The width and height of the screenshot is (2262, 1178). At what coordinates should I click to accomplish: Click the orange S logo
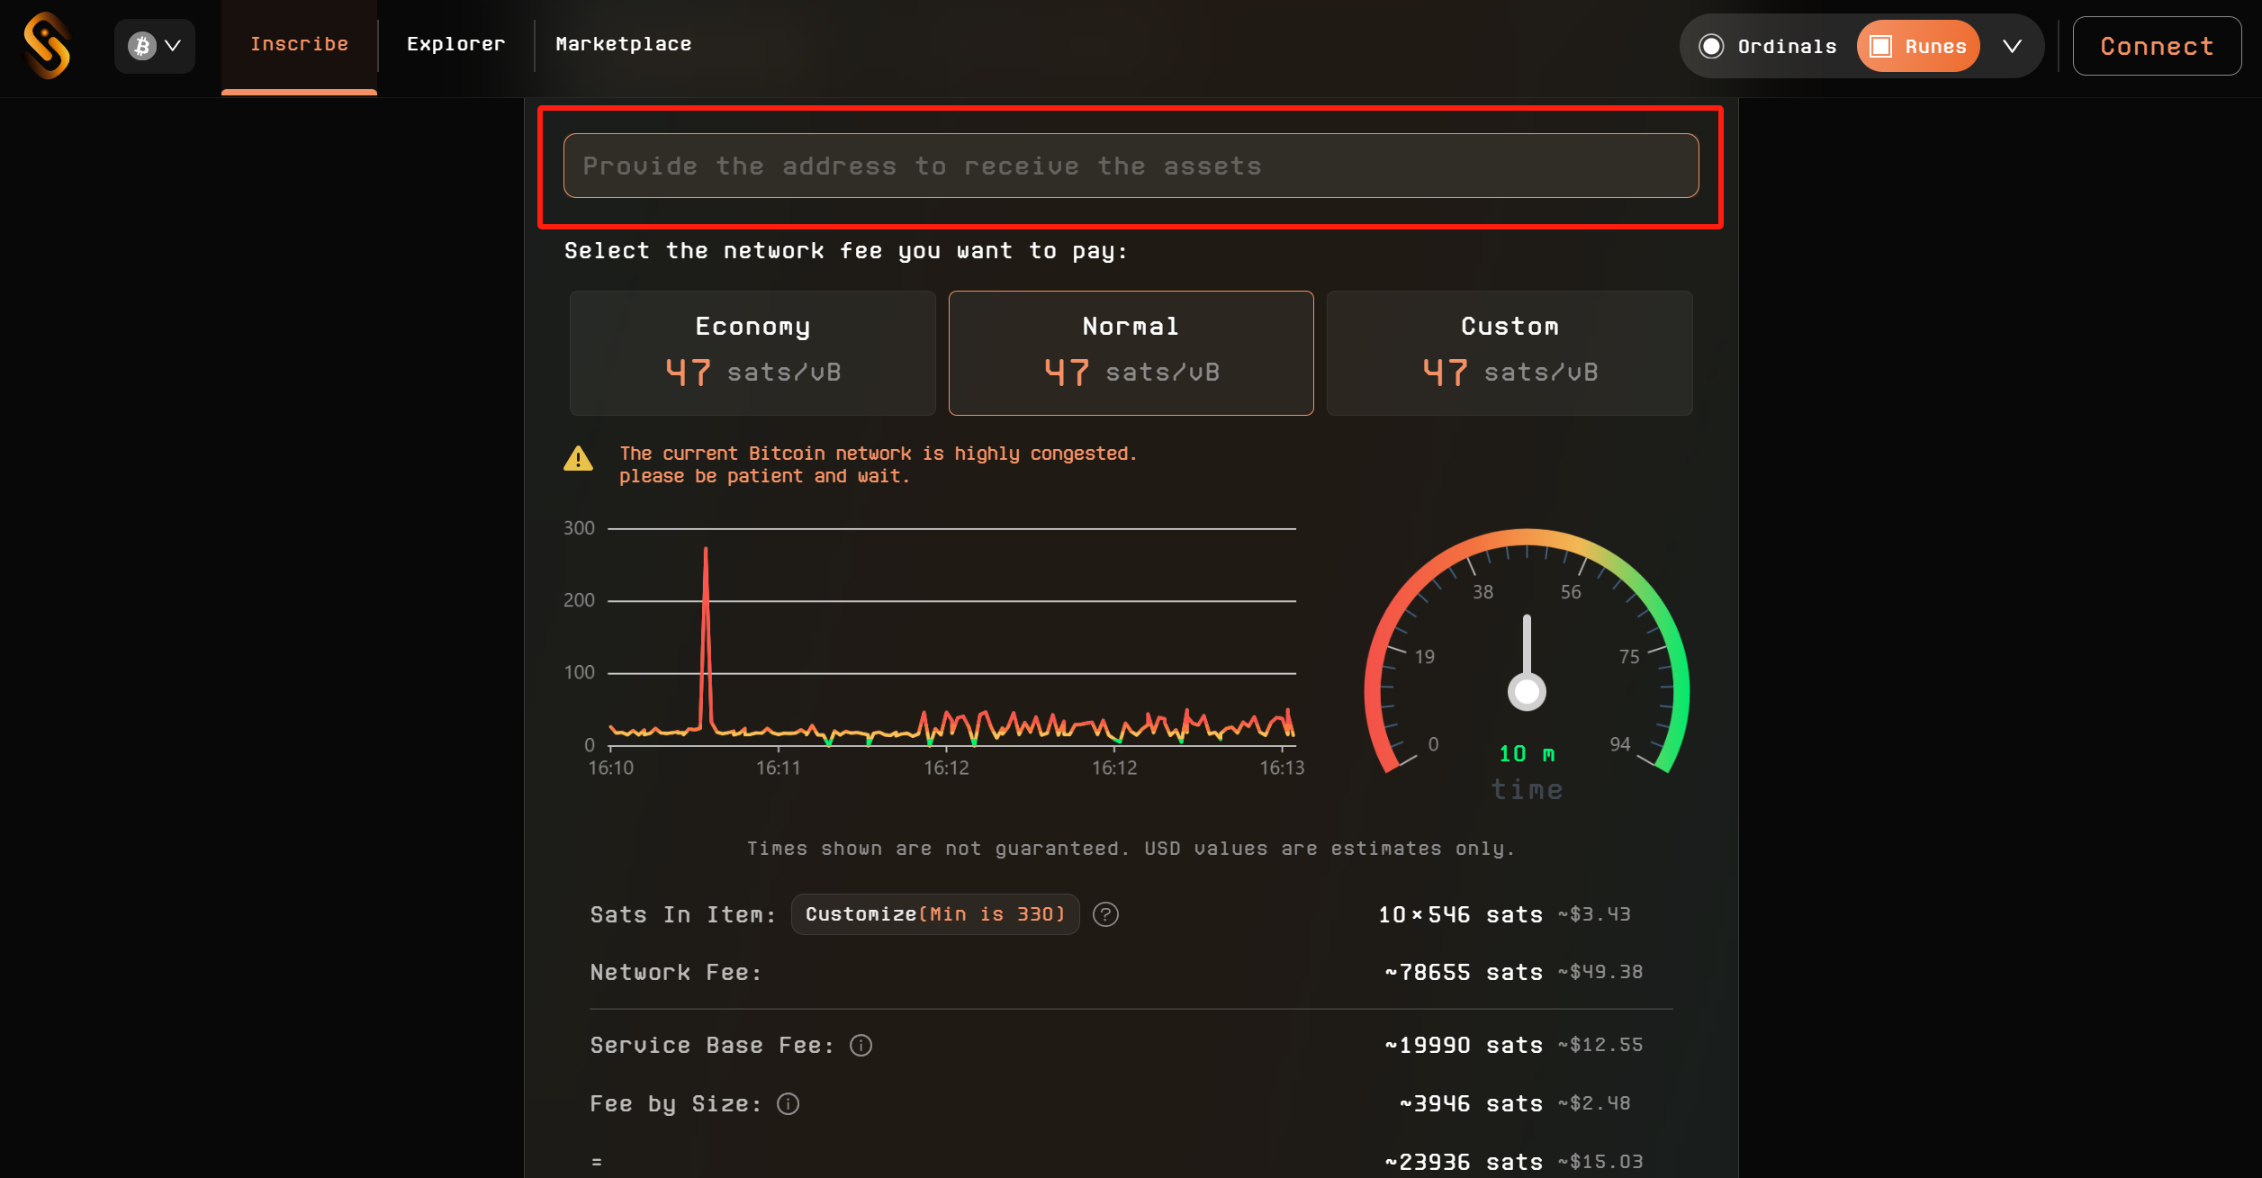[x=47, y=46]
